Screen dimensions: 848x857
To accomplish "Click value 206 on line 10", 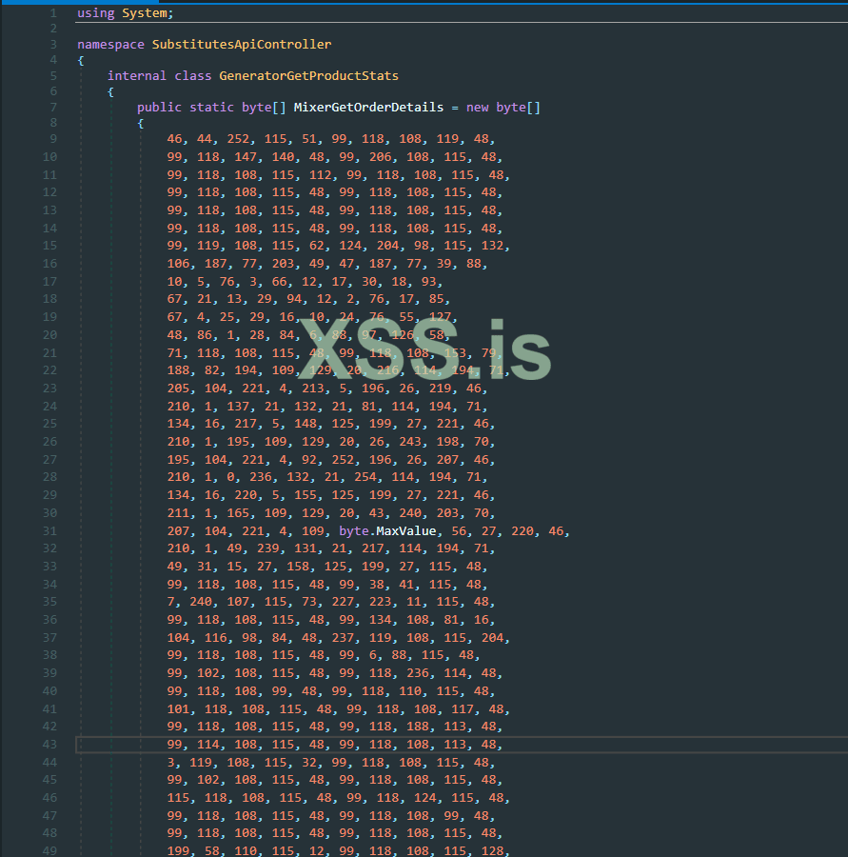I will tap(381, 157).
